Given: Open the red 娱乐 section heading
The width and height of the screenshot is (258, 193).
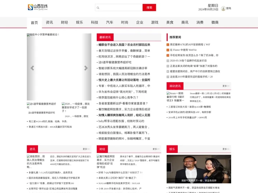Looking at the screenshot, I should click(x=172, y=149).
